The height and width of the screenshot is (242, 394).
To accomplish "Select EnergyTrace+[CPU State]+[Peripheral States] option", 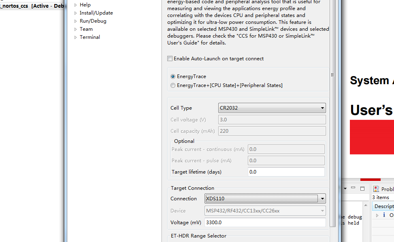I will (173, 85).
